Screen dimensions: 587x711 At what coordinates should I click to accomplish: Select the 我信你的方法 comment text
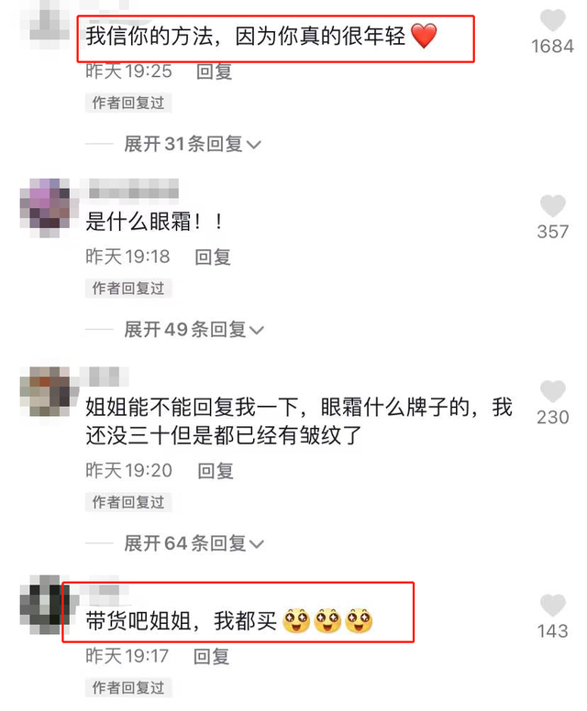pos(261,36)
